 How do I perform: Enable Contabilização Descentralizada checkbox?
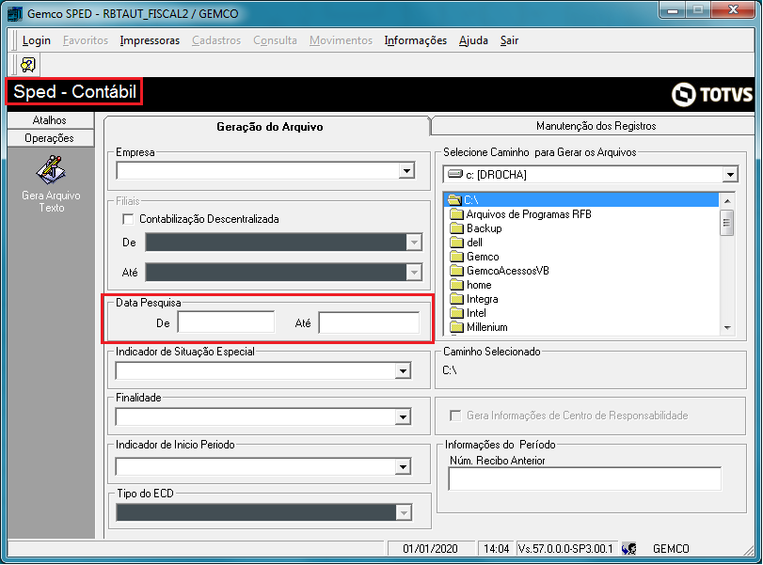[128, 219]
